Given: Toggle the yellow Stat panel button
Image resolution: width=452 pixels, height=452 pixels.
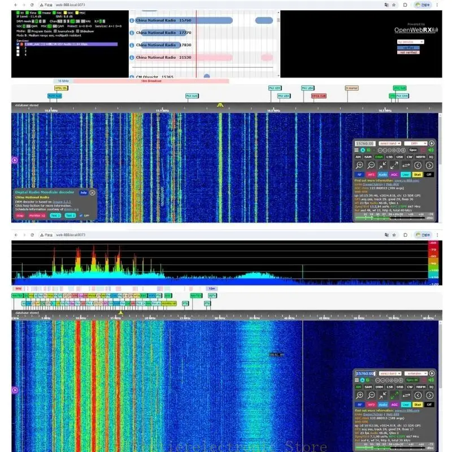Looking at the screenshot, I should (417, 175).
